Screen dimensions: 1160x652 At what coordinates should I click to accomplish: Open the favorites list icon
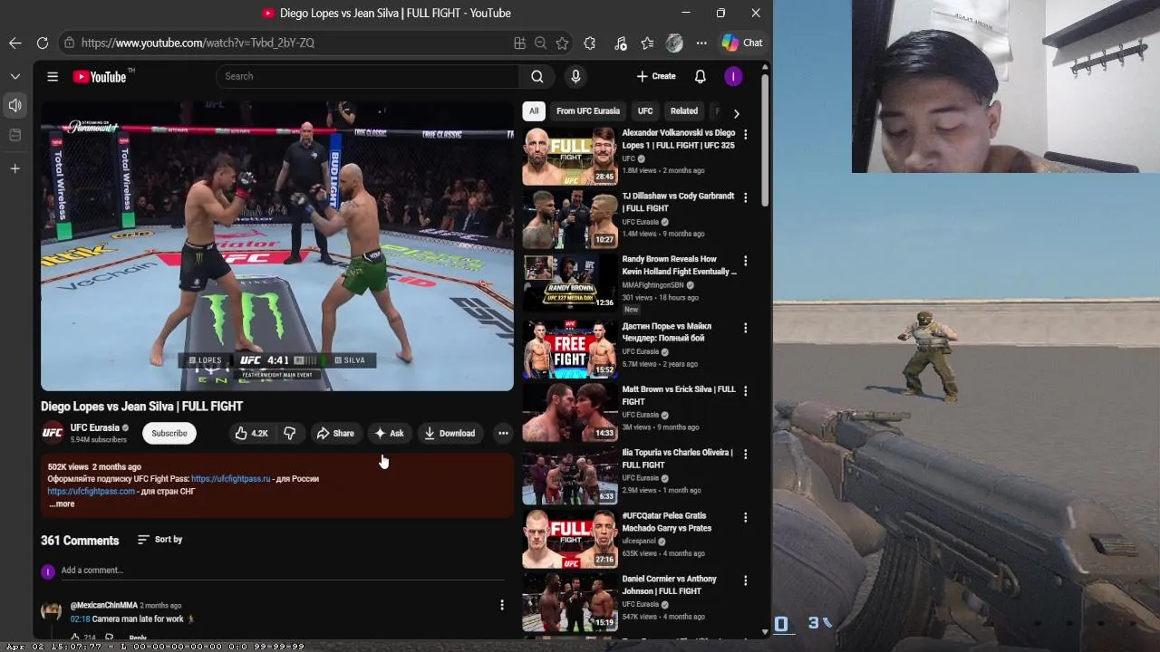click(647, 43)
